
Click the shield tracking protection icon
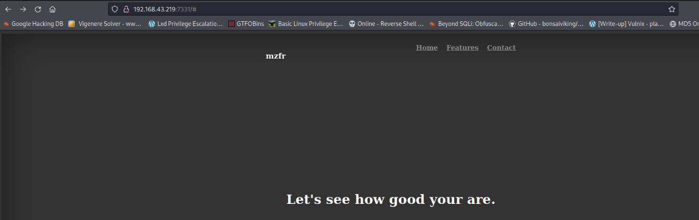(x=115, y=9)
